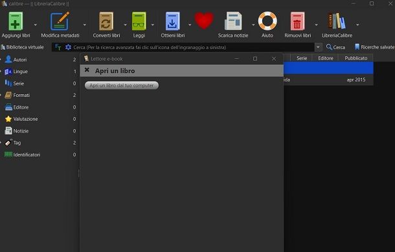This screenshot has height=252, width=395.
Task: Click the Rimuovi libri trash icon
Action: point(297,21)
